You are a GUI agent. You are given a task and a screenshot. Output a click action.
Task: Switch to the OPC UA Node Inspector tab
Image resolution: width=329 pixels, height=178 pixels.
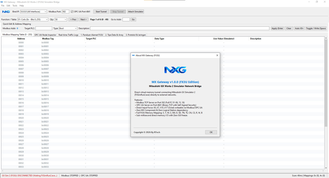tap(45, 35)
